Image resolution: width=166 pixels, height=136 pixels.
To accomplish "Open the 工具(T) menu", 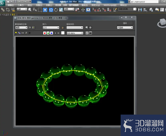I will [x=21, y=5].
